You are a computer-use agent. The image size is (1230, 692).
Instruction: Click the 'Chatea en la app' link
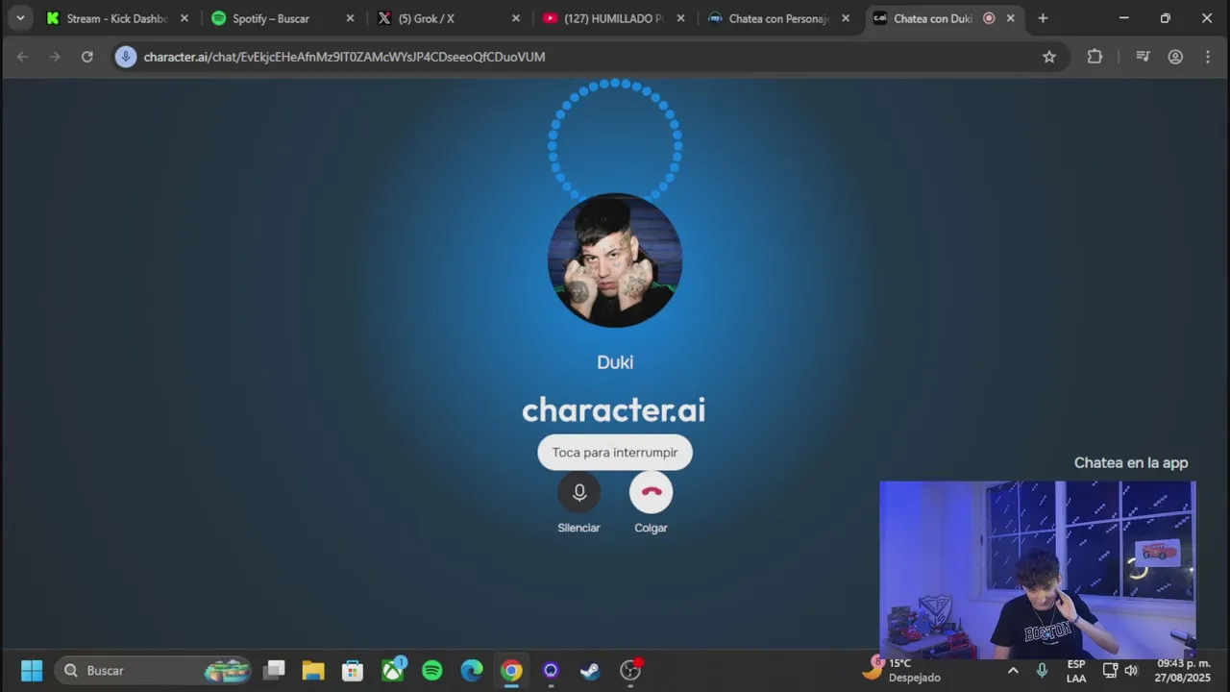[x=1131, y=462]
